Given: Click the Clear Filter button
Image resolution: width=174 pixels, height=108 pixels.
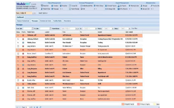Looking at the screenshot, I should pyautogui.click(x=134, y=29).
